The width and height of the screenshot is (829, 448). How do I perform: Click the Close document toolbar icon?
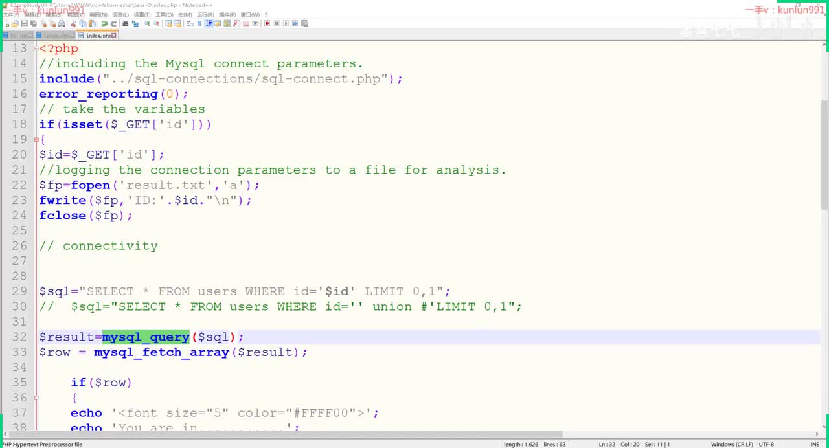pyautogui.click(x=43, y=23)
